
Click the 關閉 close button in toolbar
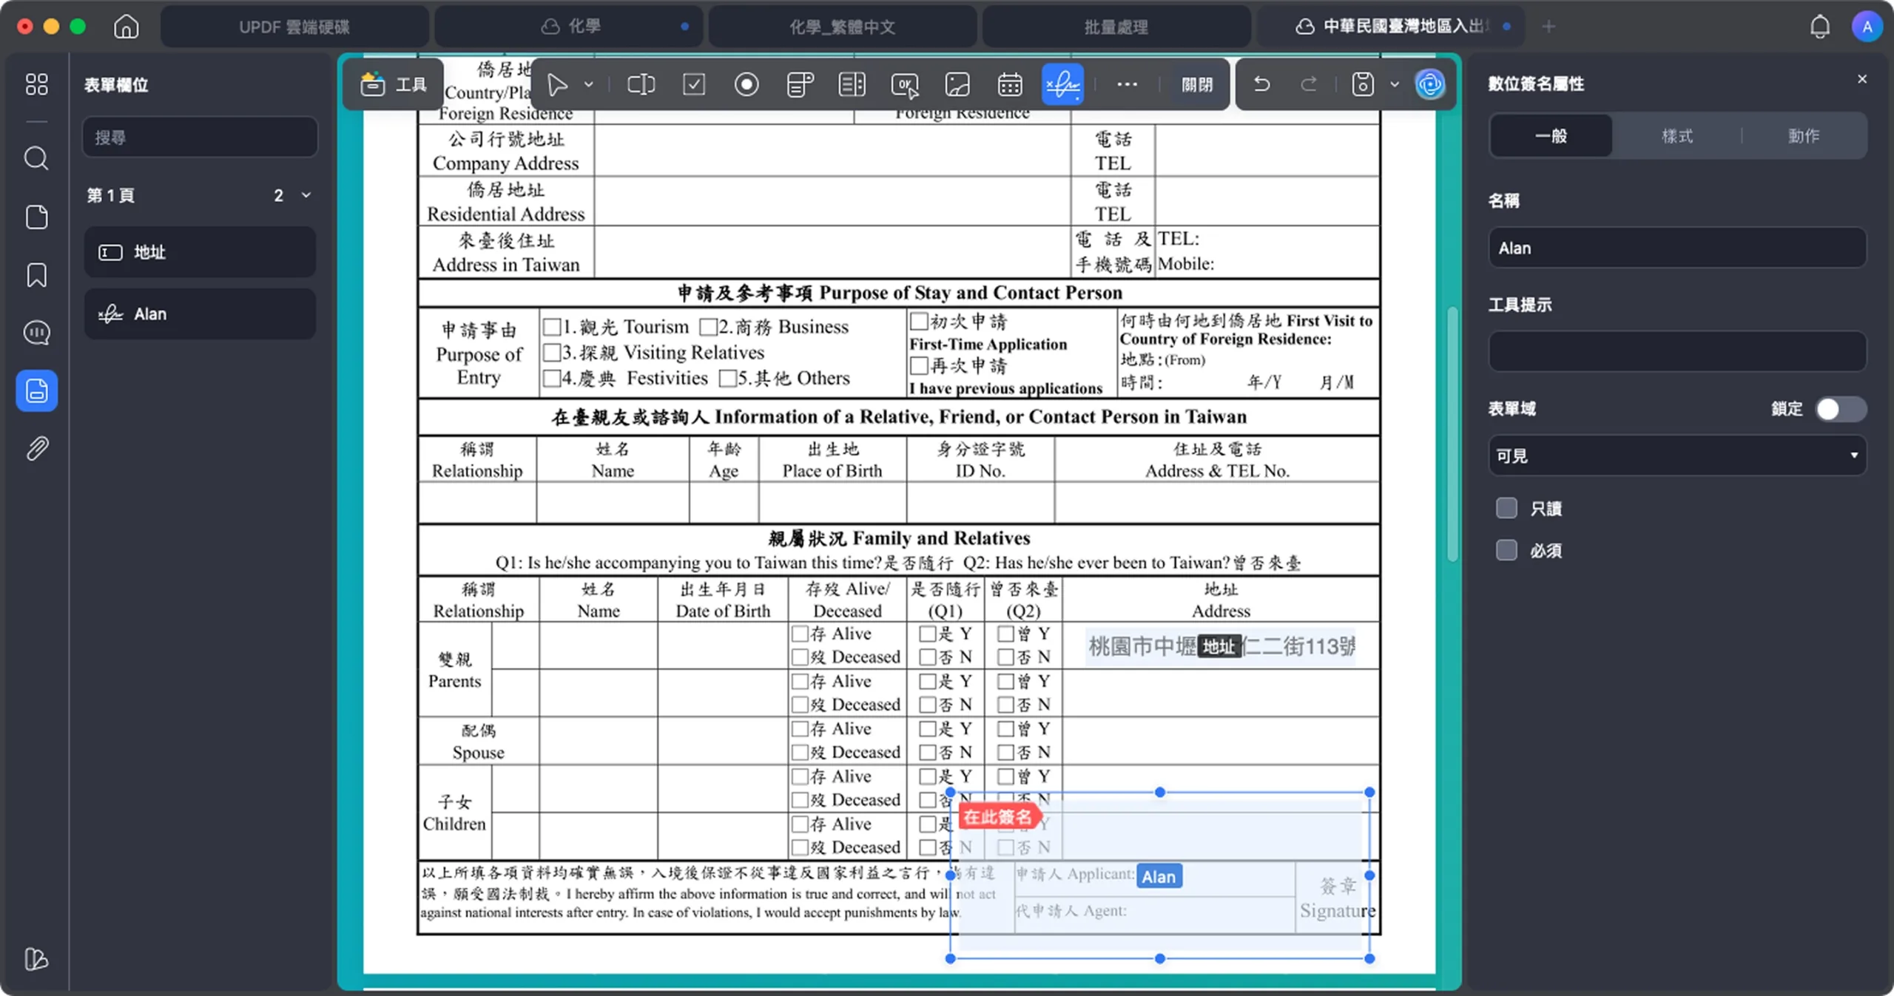pyautogui.click(x=1196, y=84)
